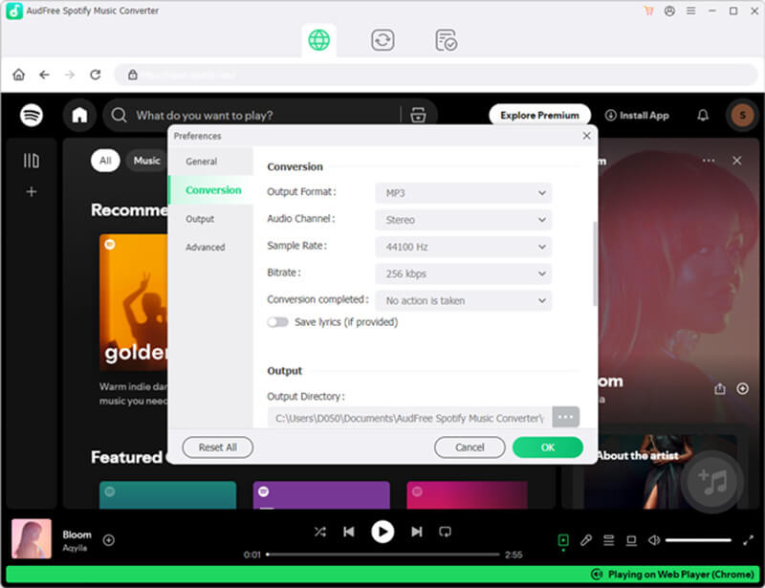The image size is (765, 588).
Task: Open the notifications bell icon
Action: (703, 115)
